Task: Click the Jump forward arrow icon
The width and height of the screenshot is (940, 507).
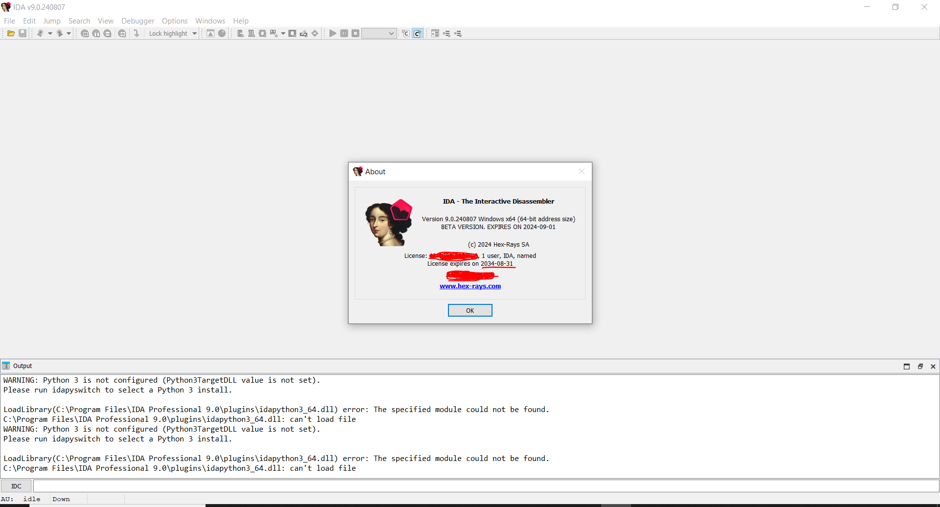Action: tap(59, 33)
